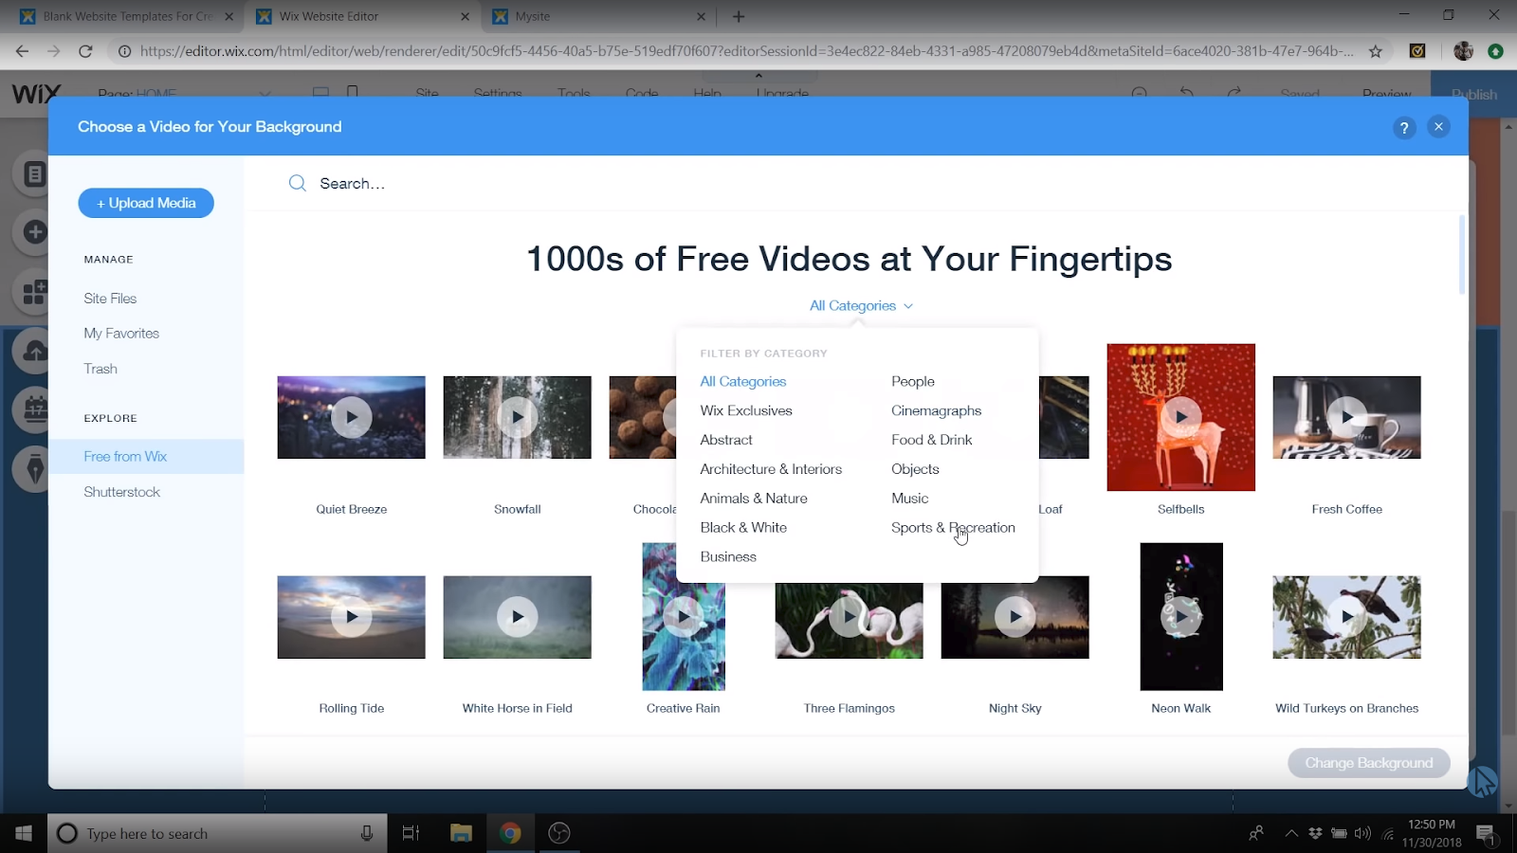Play the Creative Rain video preview
Image resolution: width=1517 pixels, height=853 pixels.
click(x=684, y=617)
